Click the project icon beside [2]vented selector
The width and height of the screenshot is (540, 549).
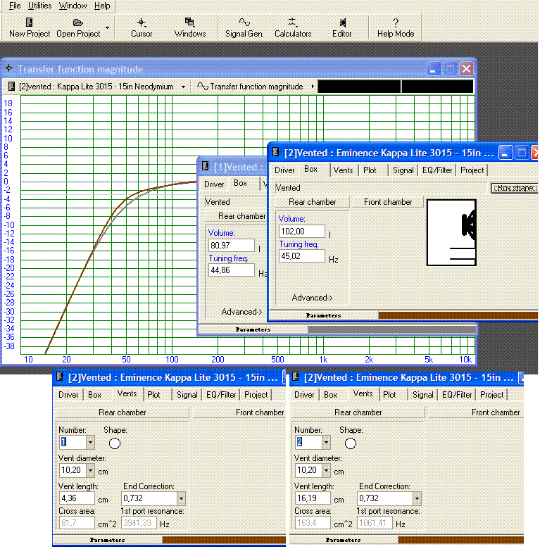coord(11,86)
